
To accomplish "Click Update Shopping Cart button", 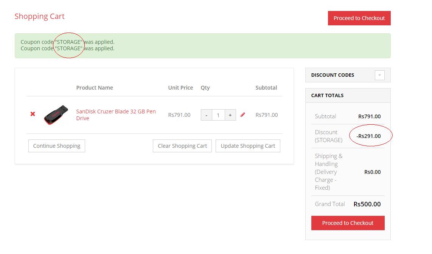I will (x=248, y=146).
